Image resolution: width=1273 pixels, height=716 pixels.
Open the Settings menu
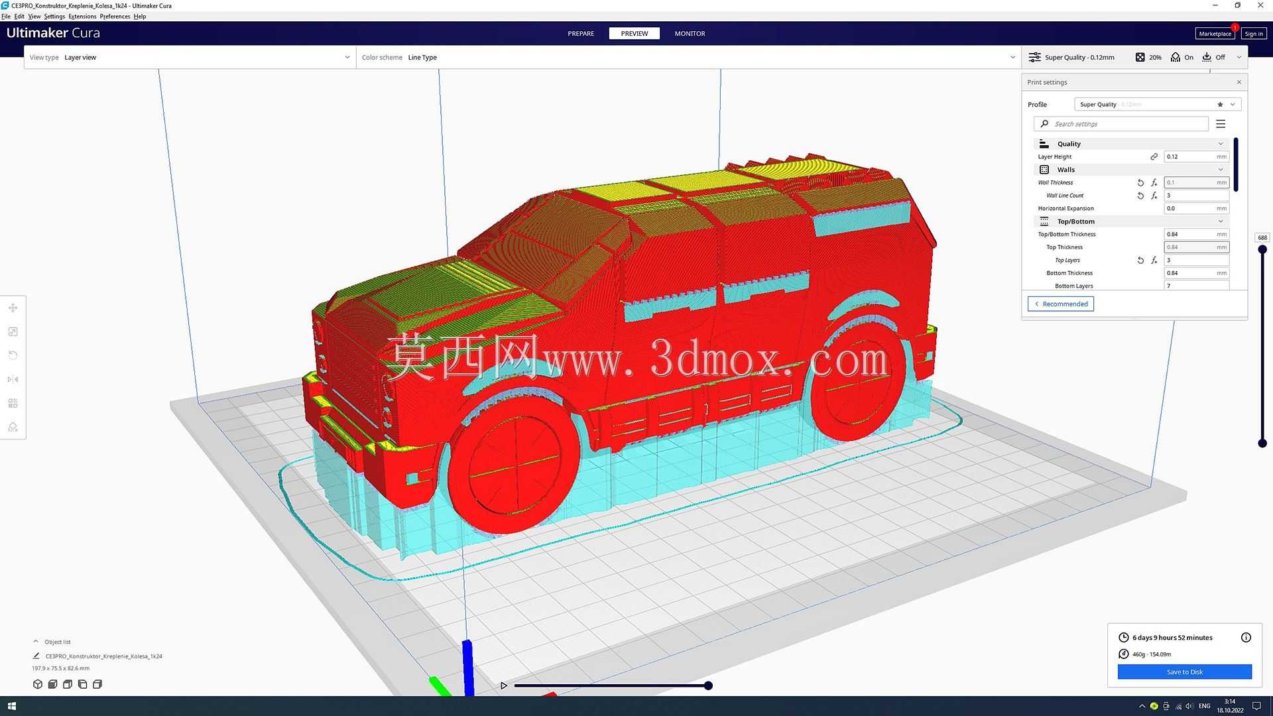point(54,17)
